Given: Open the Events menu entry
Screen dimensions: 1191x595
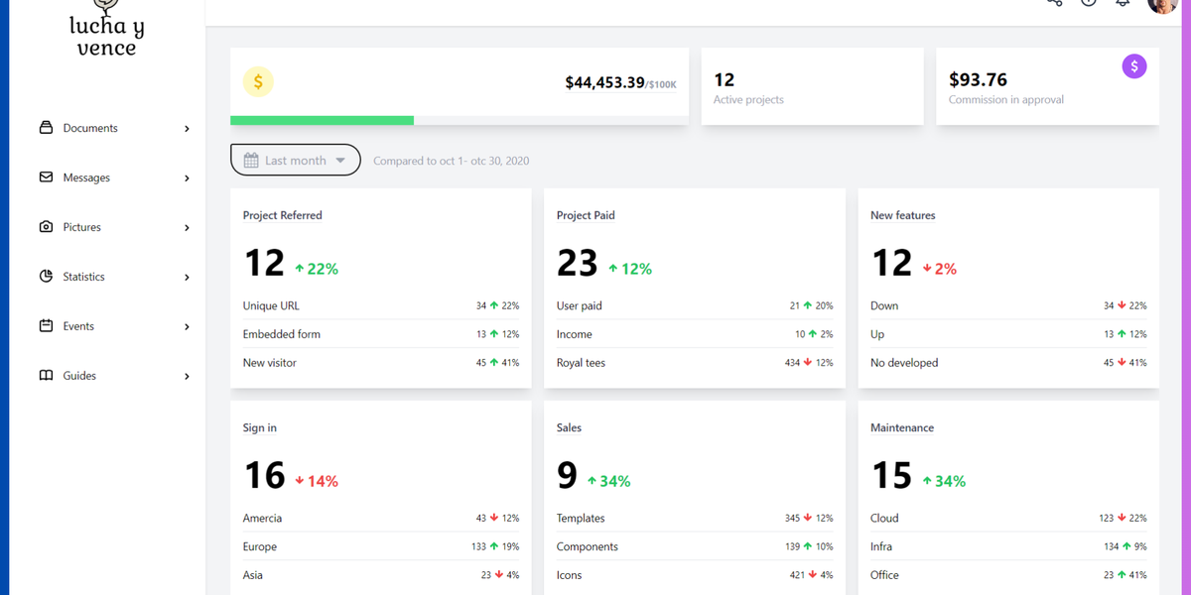Looking at the screenshot, I should [x=76, y=325].
